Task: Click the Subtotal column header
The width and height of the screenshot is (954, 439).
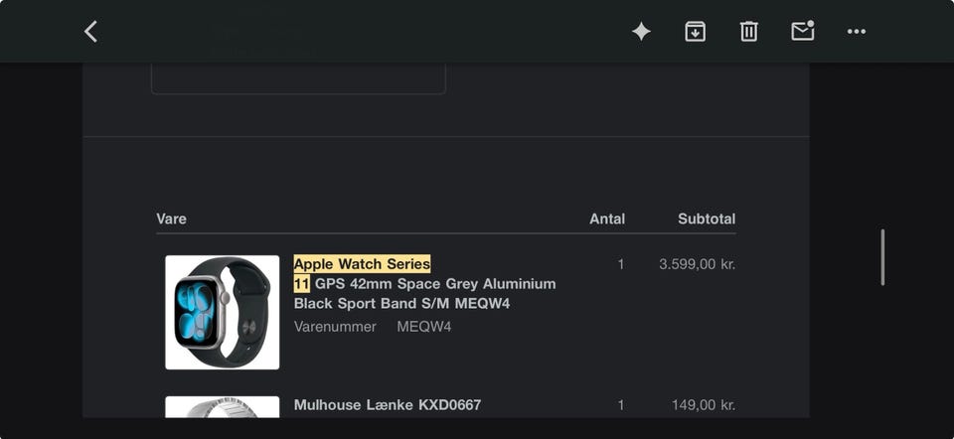Action: (x=707, y=219)
